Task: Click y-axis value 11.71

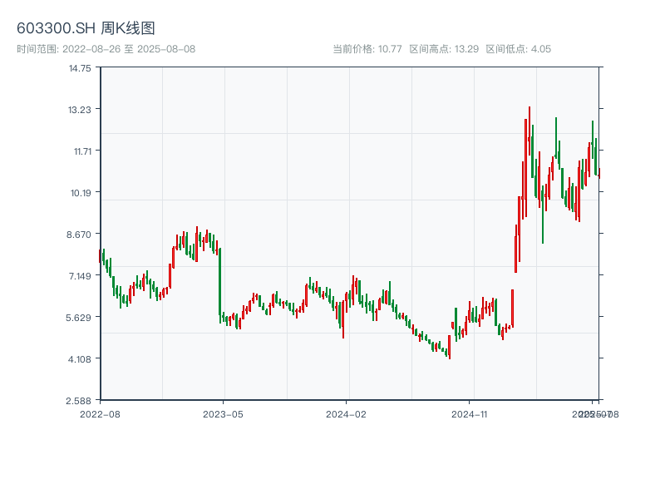Action: tap(82, 151)
